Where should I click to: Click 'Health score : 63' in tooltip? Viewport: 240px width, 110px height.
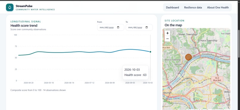pyautogui.click(x=135, y=75)
